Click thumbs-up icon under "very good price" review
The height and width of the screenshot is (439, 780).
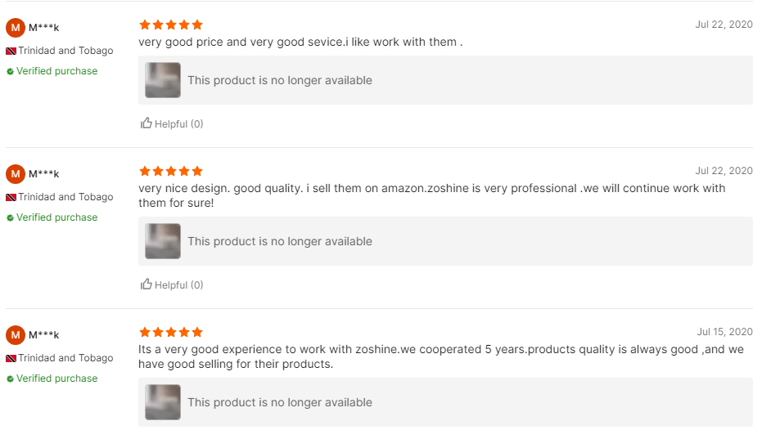point(147,123)
